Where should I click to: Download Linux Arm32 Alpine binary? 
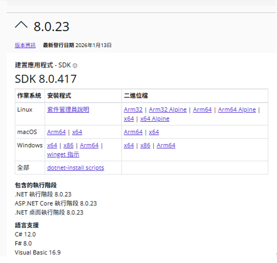coord(168,110)
